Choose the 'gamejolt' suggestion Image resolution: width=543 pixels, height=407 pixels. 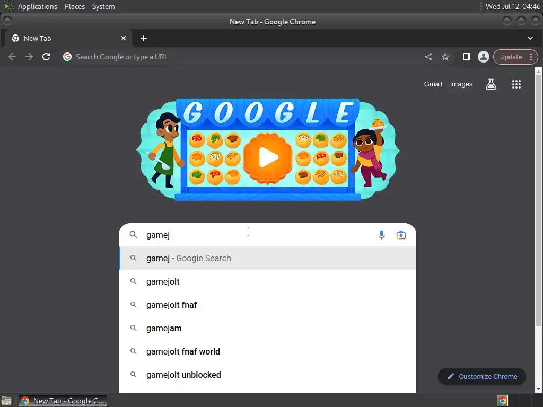pos(267,281)
